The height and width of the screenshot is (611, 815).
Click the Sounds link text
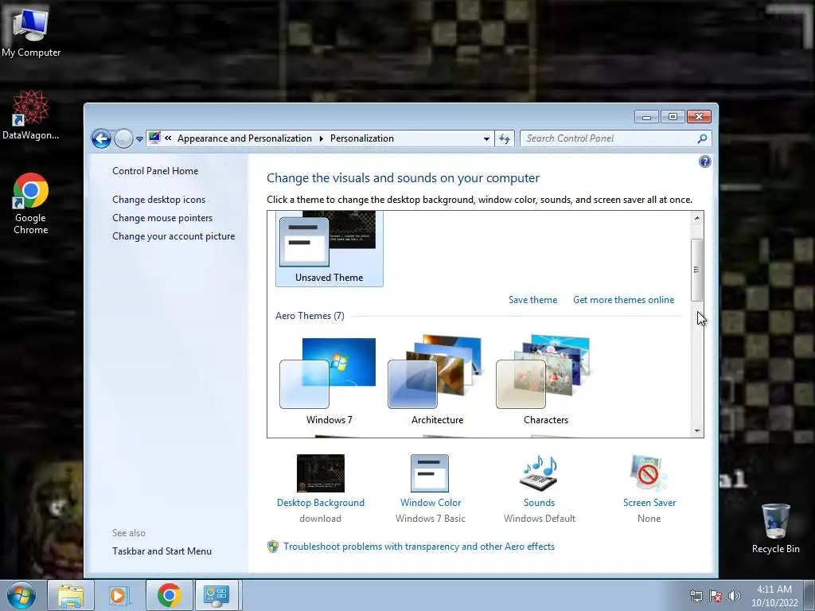tap(539, 503)
